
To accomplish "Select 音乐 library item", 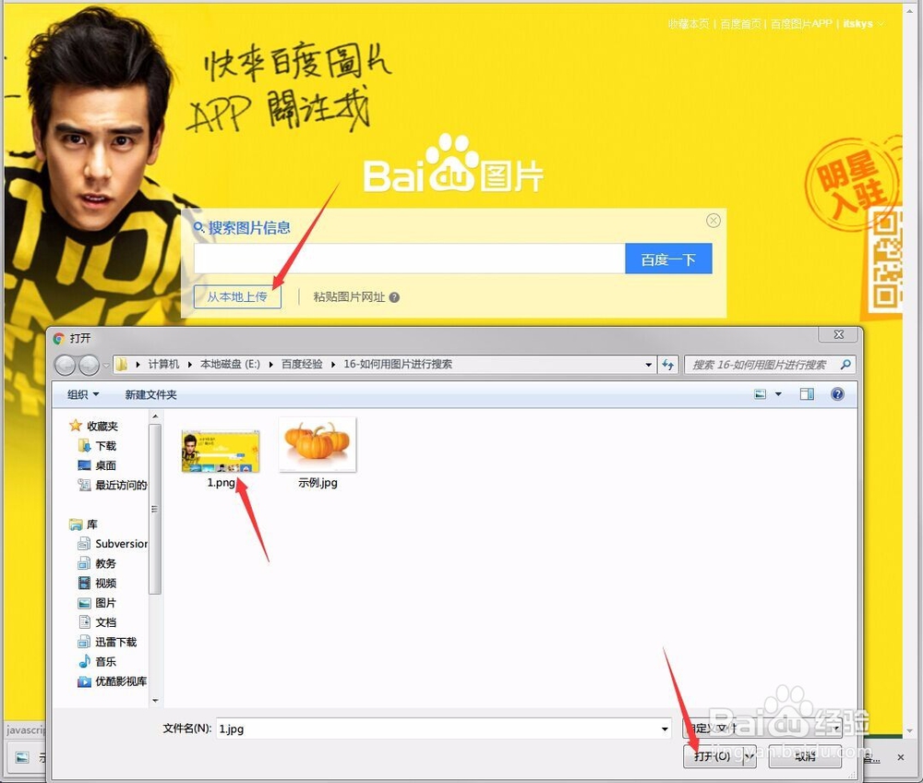I will [98, 662].
